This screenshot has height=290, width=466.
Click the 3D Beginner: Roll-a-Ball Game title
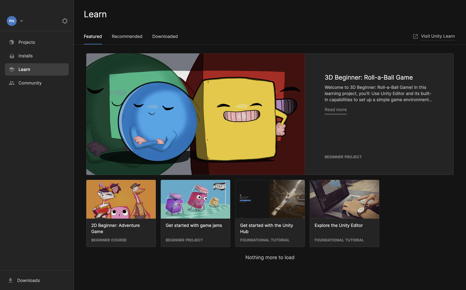pyautogui.click(x=368, y=77)
